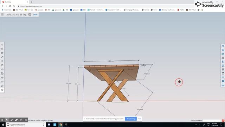Choose the Eraser tool
The height and width of the screenshot is (127, 225).
[x=2, y=49]
